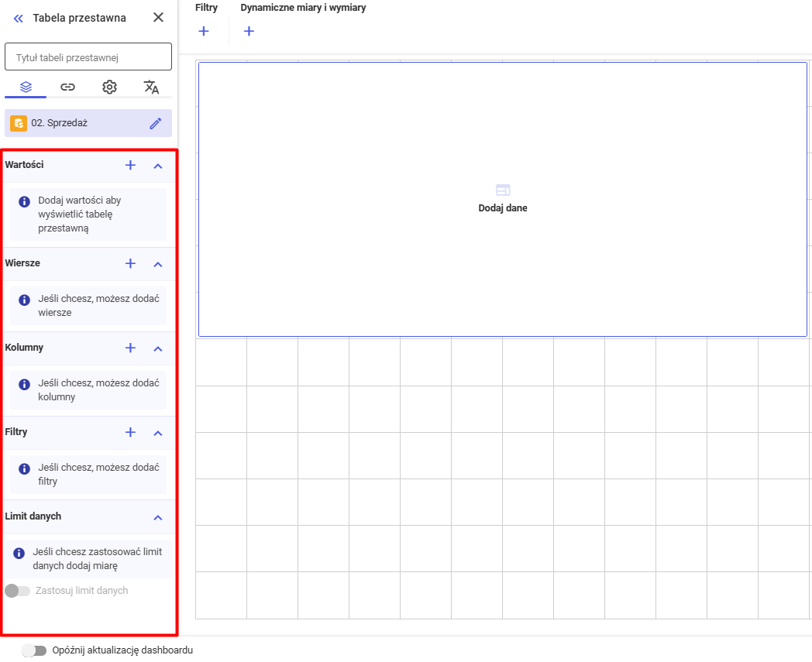Collapse the panel with double chevron icon
This screenshot has width=812, height=662.
[18, 19]
